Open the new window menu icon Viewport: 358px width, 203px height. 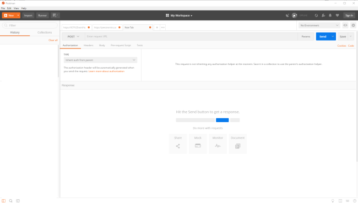pos(55,15)
